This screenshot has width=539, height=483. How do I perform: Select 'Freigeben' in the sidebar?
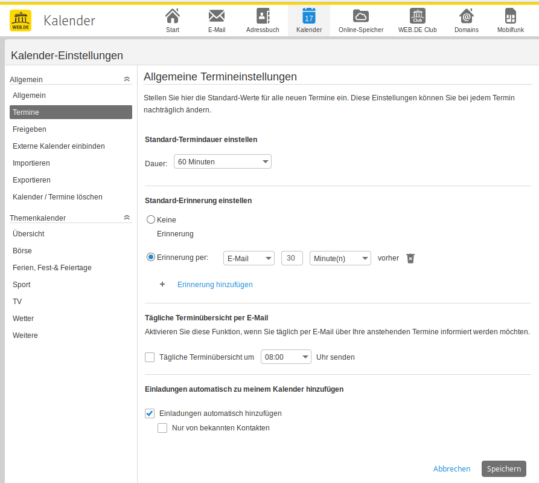[30, 129]
